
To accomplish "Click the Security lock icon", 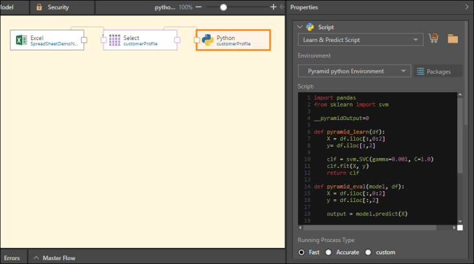I will [x=39, y=7].
